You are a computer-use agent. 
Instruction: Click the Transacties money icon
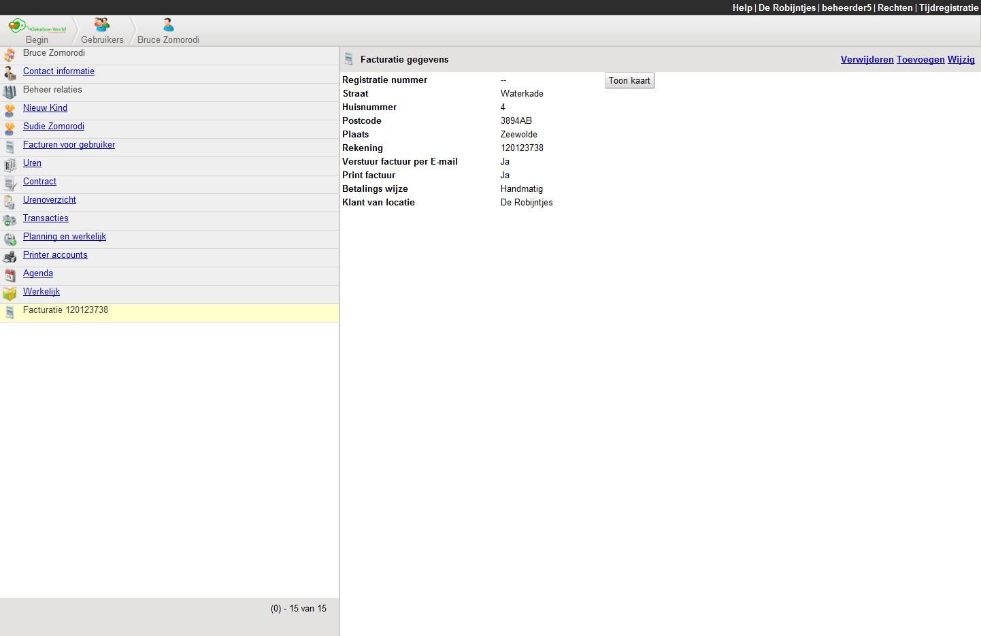point(10,220)
